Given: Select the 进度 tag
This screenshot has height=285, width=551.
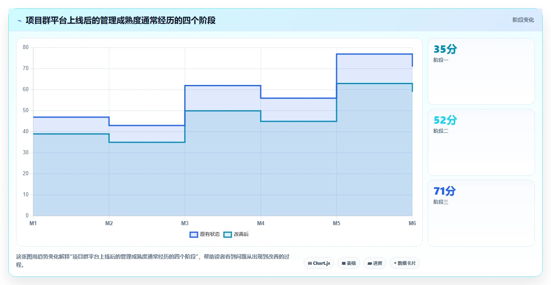Looking at the screenshot, I should tap(374, 263).
